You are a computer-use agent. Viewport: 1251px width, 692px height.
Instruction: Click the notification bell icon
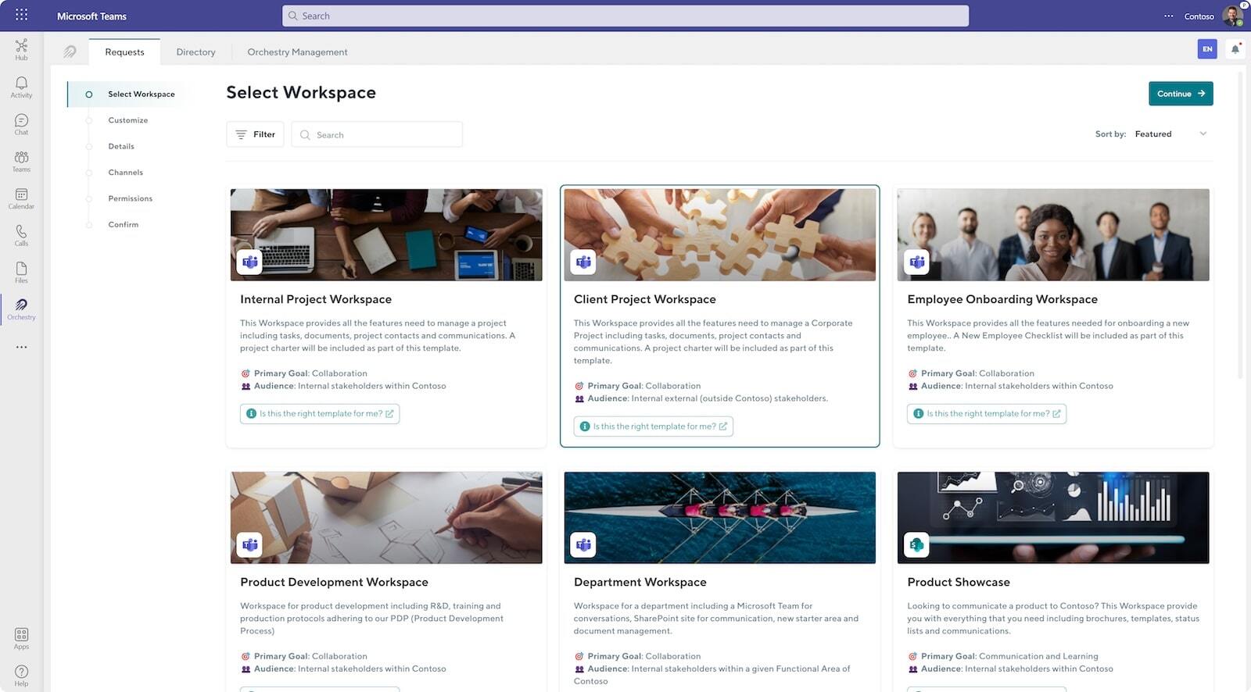coord(1235,49)
